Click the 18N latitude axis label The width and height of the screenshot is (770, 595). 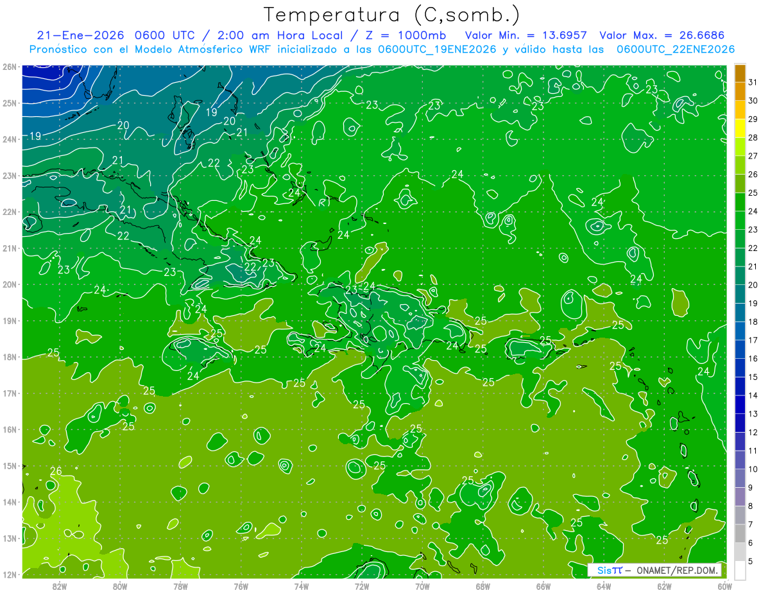[10, 357]
